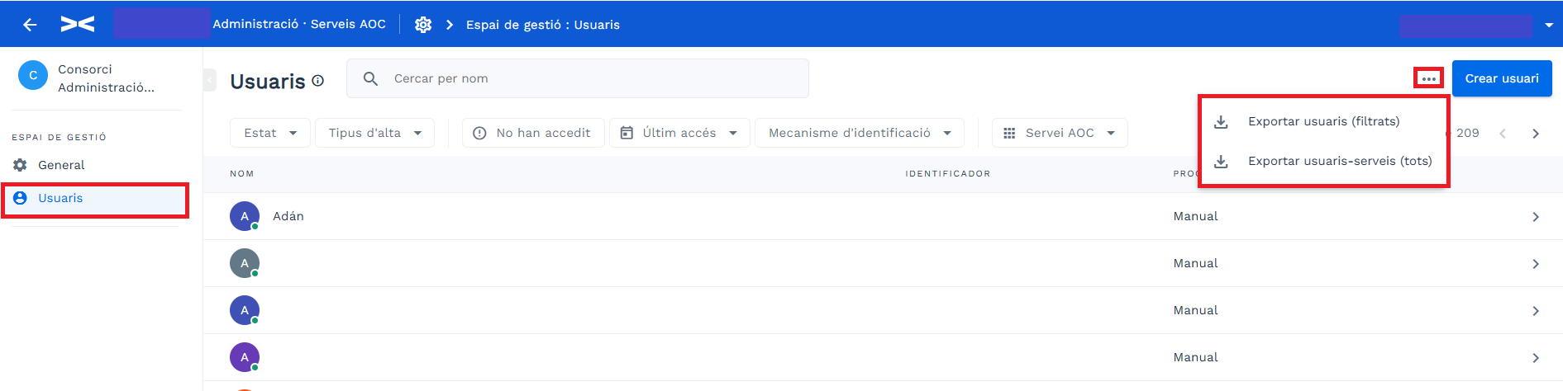Open the Tipus d'alta dropdown
The image size is (1563, 391).
tap(374, 133)
